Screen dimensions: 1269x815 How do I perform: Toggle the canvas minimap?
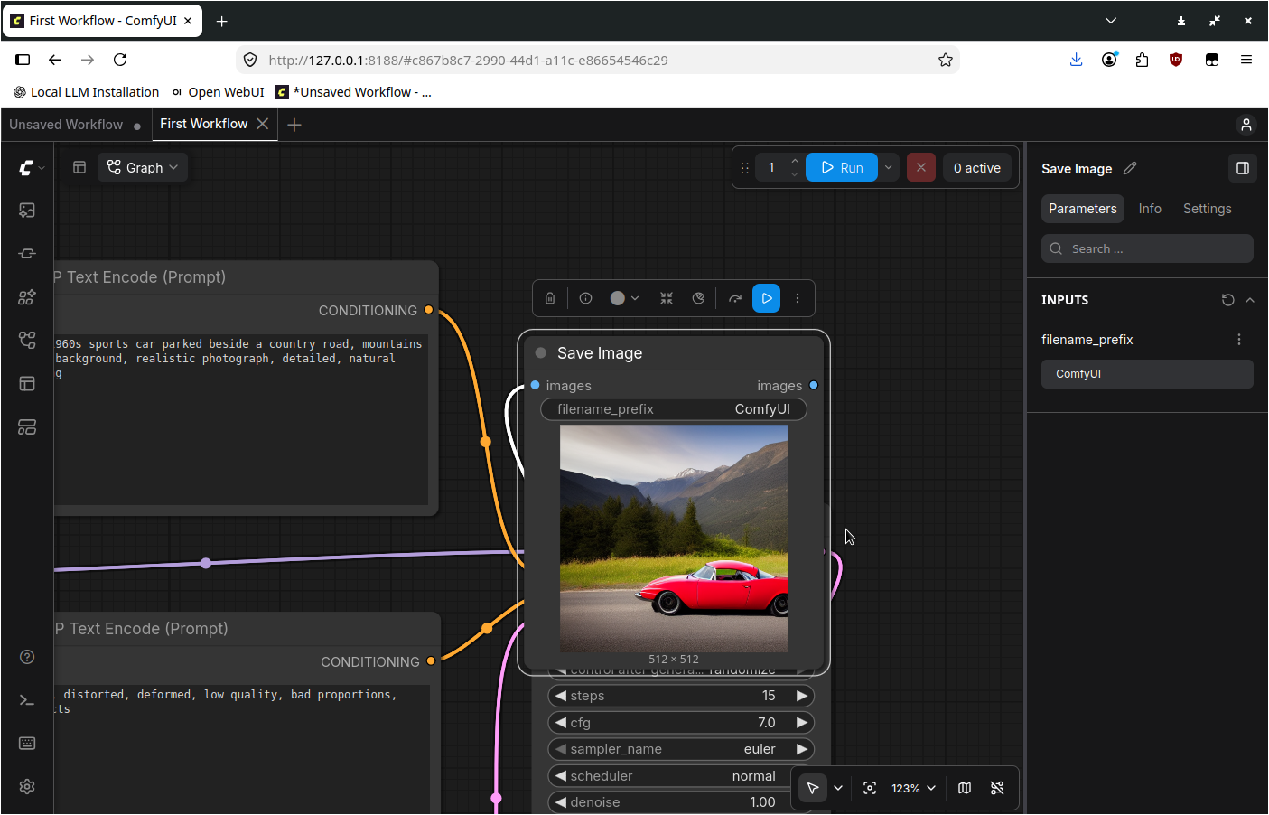click(965, 788)
